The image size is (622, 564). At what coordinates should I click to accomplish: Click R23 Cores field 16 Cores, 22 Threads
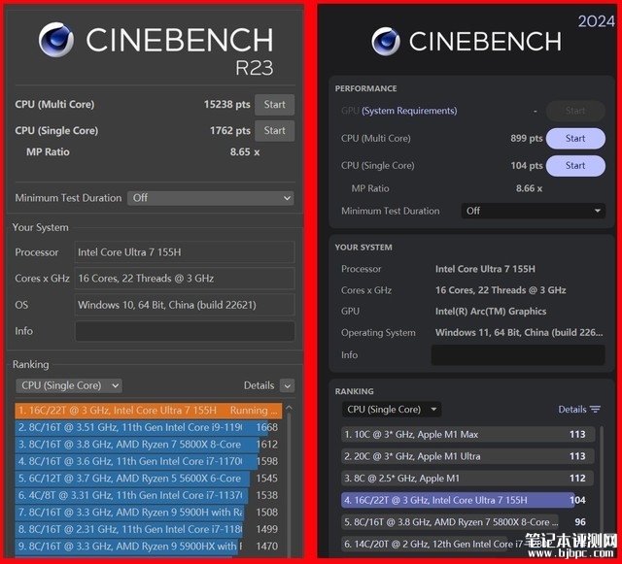click(x=185, y=279)
